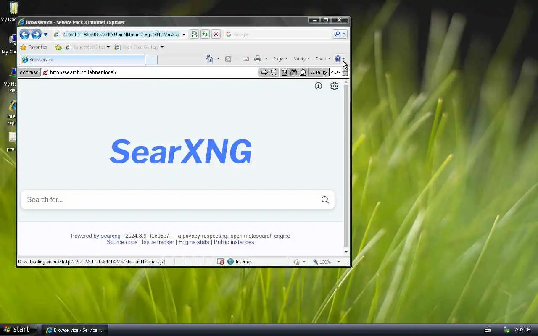The width and height of the screenshot is (538, 336).
Task: Click the Browservice bookmark icon
Action: (x=274, y=72)
